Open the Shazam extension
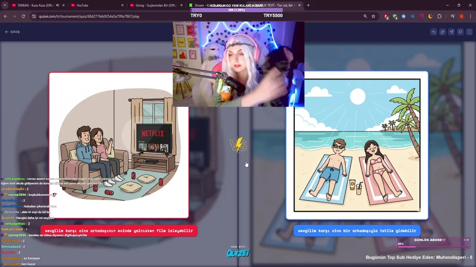The image size is (476, 267). pos(403,16)
